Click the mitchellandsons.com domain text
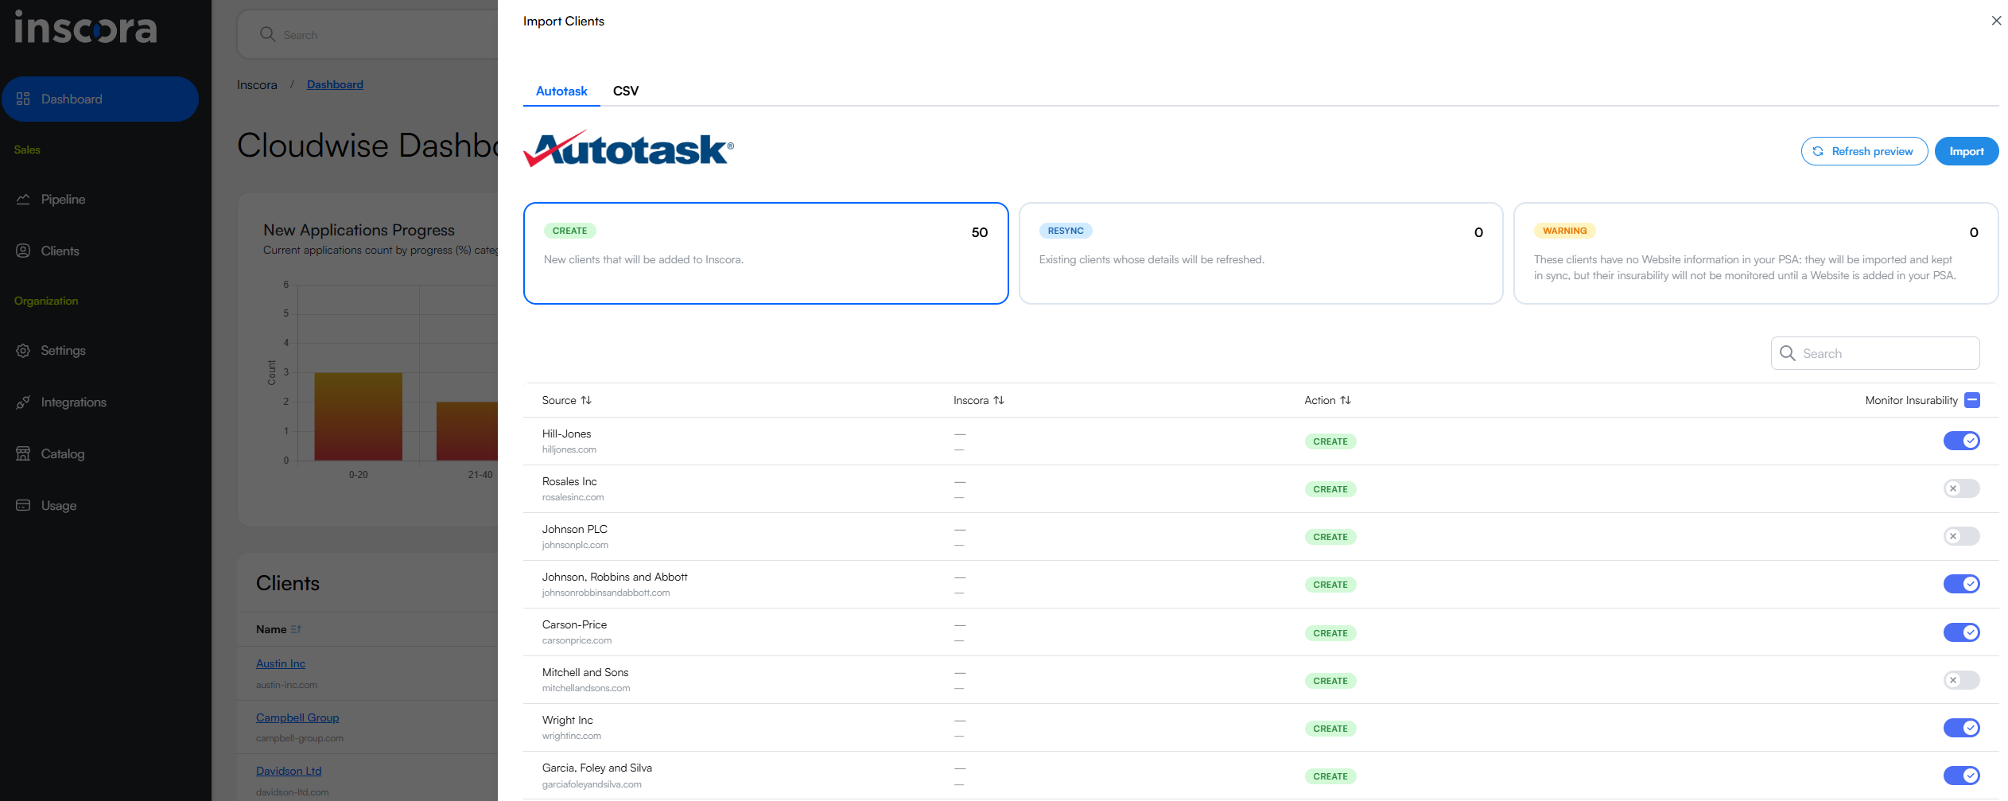This screenshot has height=801, width=2008. pyautogui.click(x=586, y=688)
